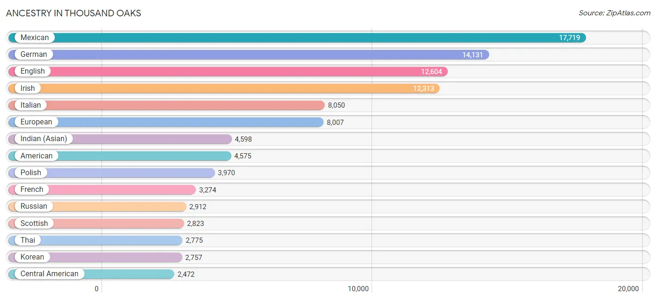Select the Scottish ancestry bar
This screenshot has height=300, width=656.
tap(96, 224)
